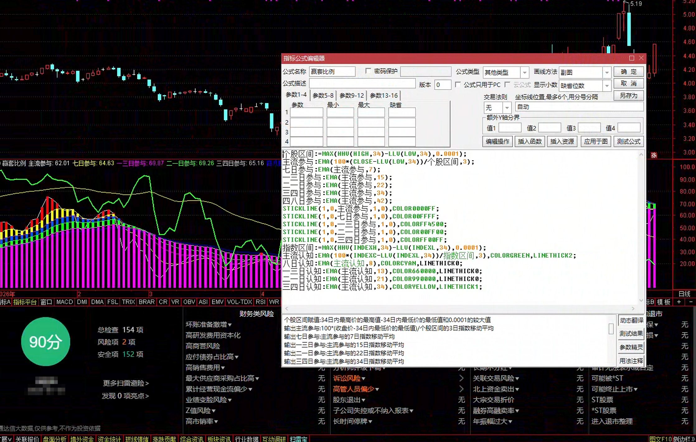
Task: Close the 指标公式编辑器 dialog
Action: pyautogui.click(x=641, y=58)
